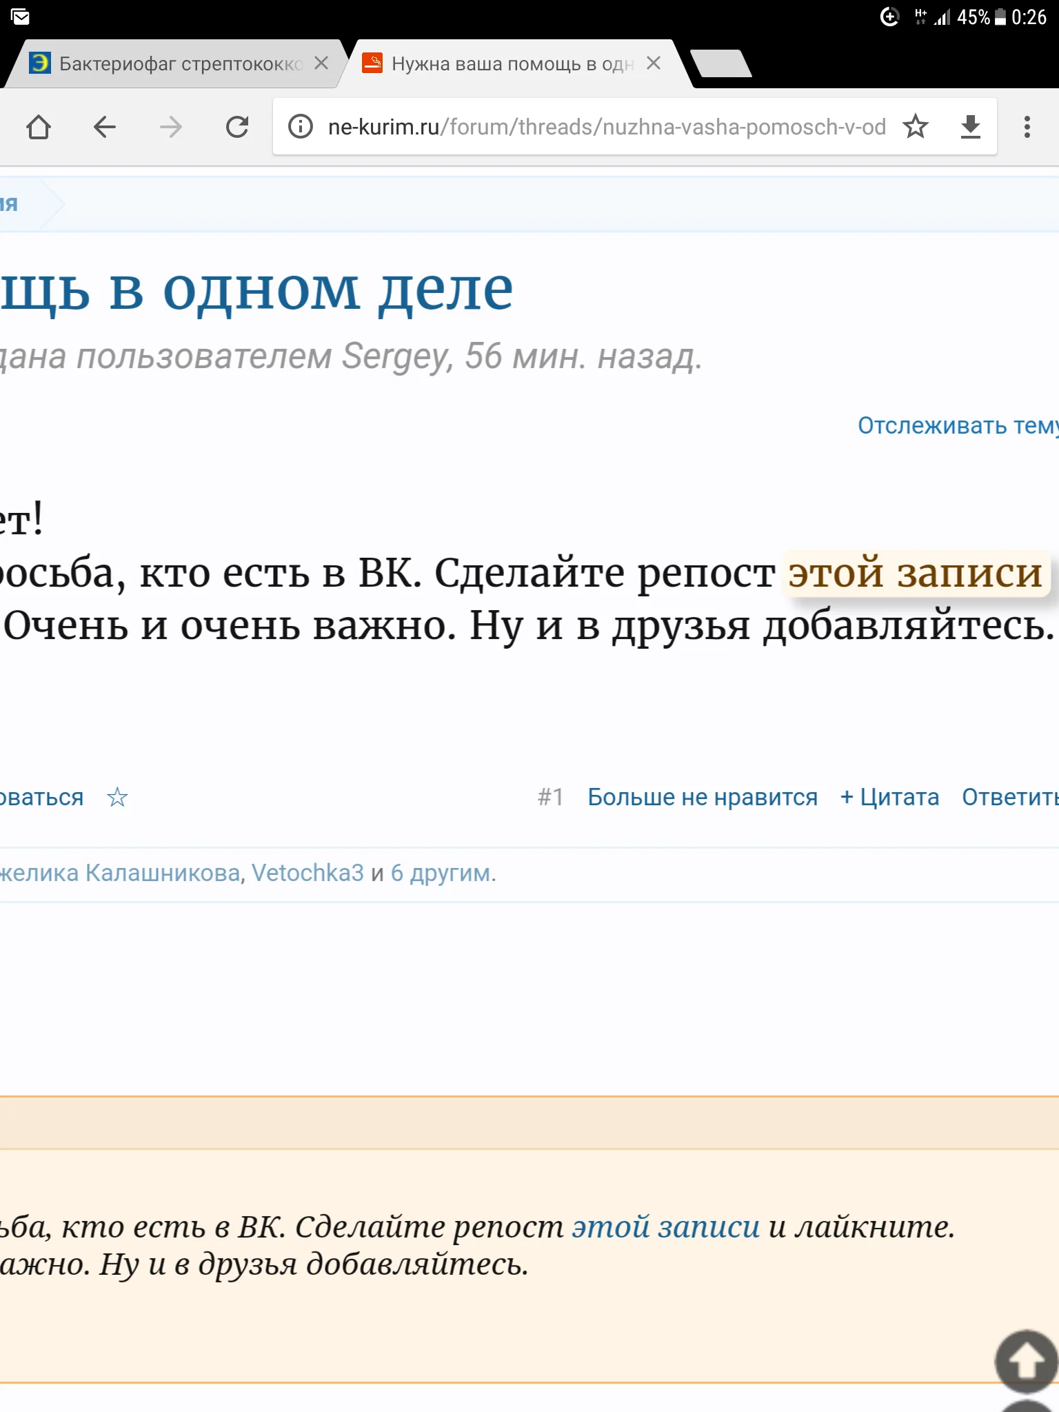Image resolution: width=1059 pixels, height=1412 pixels.
Task: Click Ответить to reply
Action: 1010,797
